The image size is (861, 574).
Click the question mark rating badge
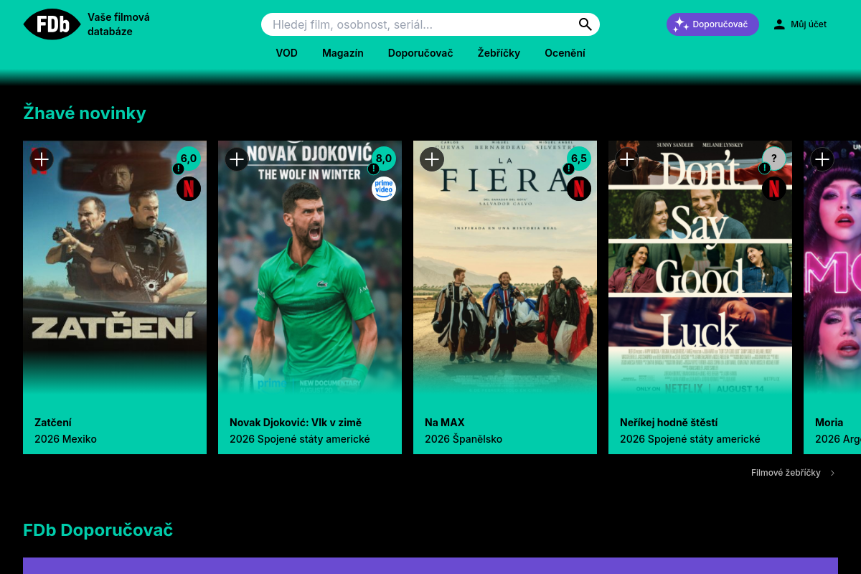pyautogui.click(x=774, y=159)
